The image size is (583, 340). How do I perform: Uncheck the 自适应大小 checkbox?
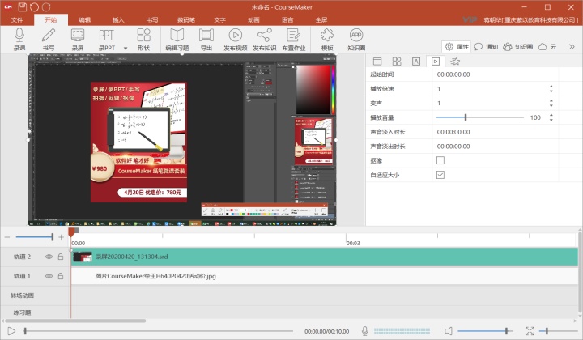(440, 175)
